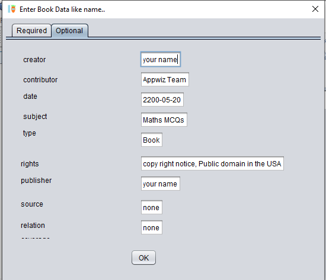This screenshot has width=326, height=280.
Task: Click the publisher label text
Action: [x=36, y=181]
